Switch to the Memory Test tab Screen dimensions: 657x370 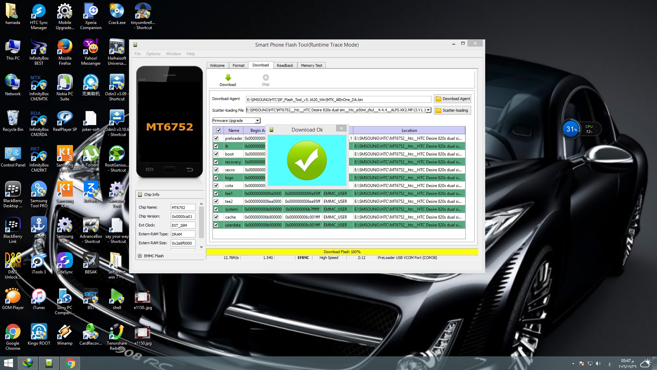tap(311, 65)
